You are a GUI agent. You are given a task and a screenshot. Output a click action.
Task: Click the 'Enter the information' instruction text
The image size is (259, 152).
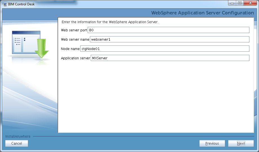tap(110, 22)
